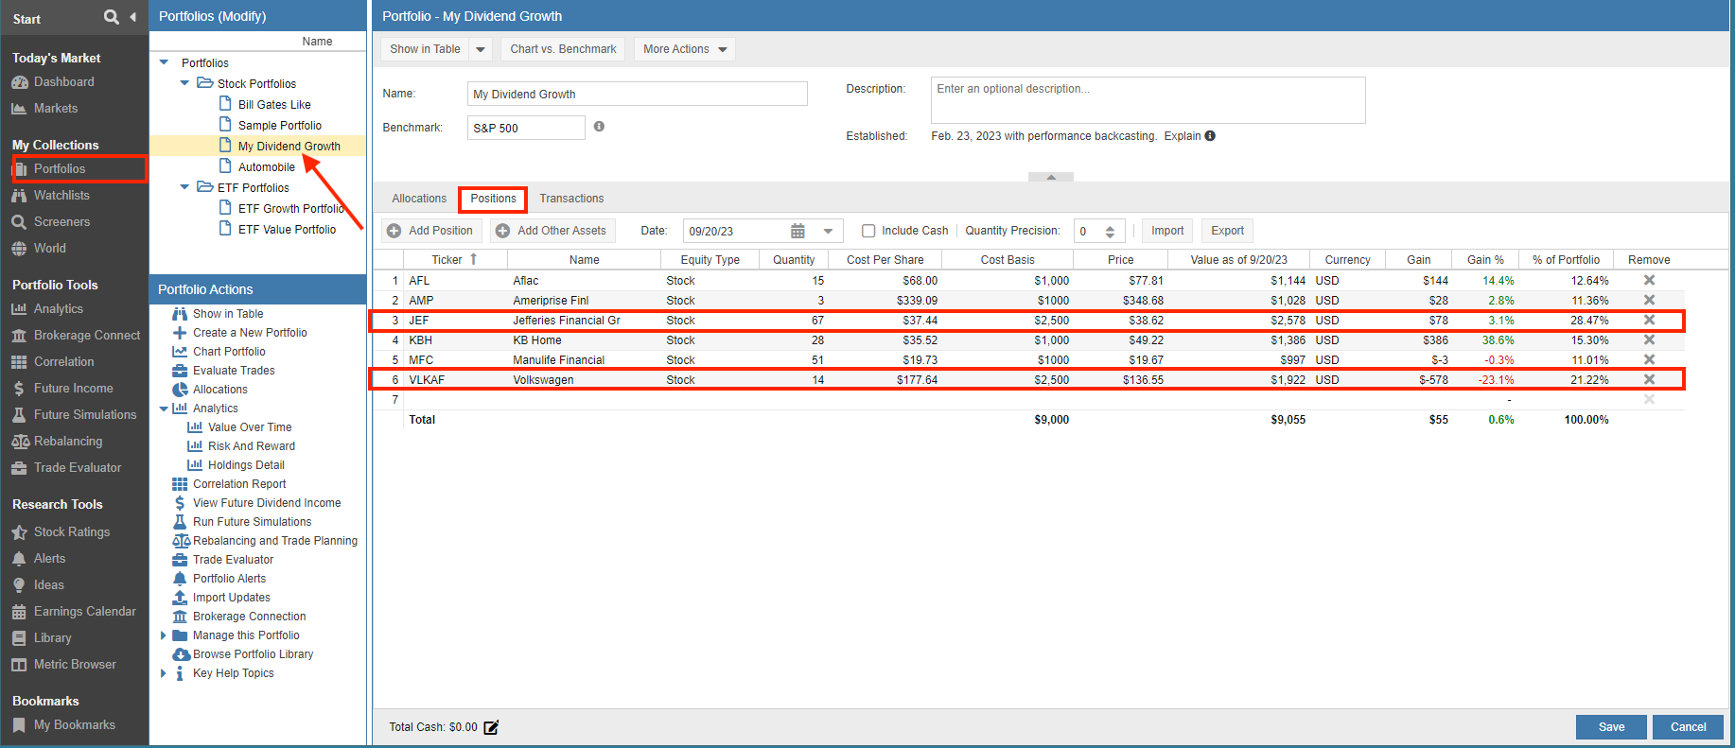This screenshot has height=748, width=1735.
Task: Open Markets chart icon in the sidebar
Action: coord(19,109)
